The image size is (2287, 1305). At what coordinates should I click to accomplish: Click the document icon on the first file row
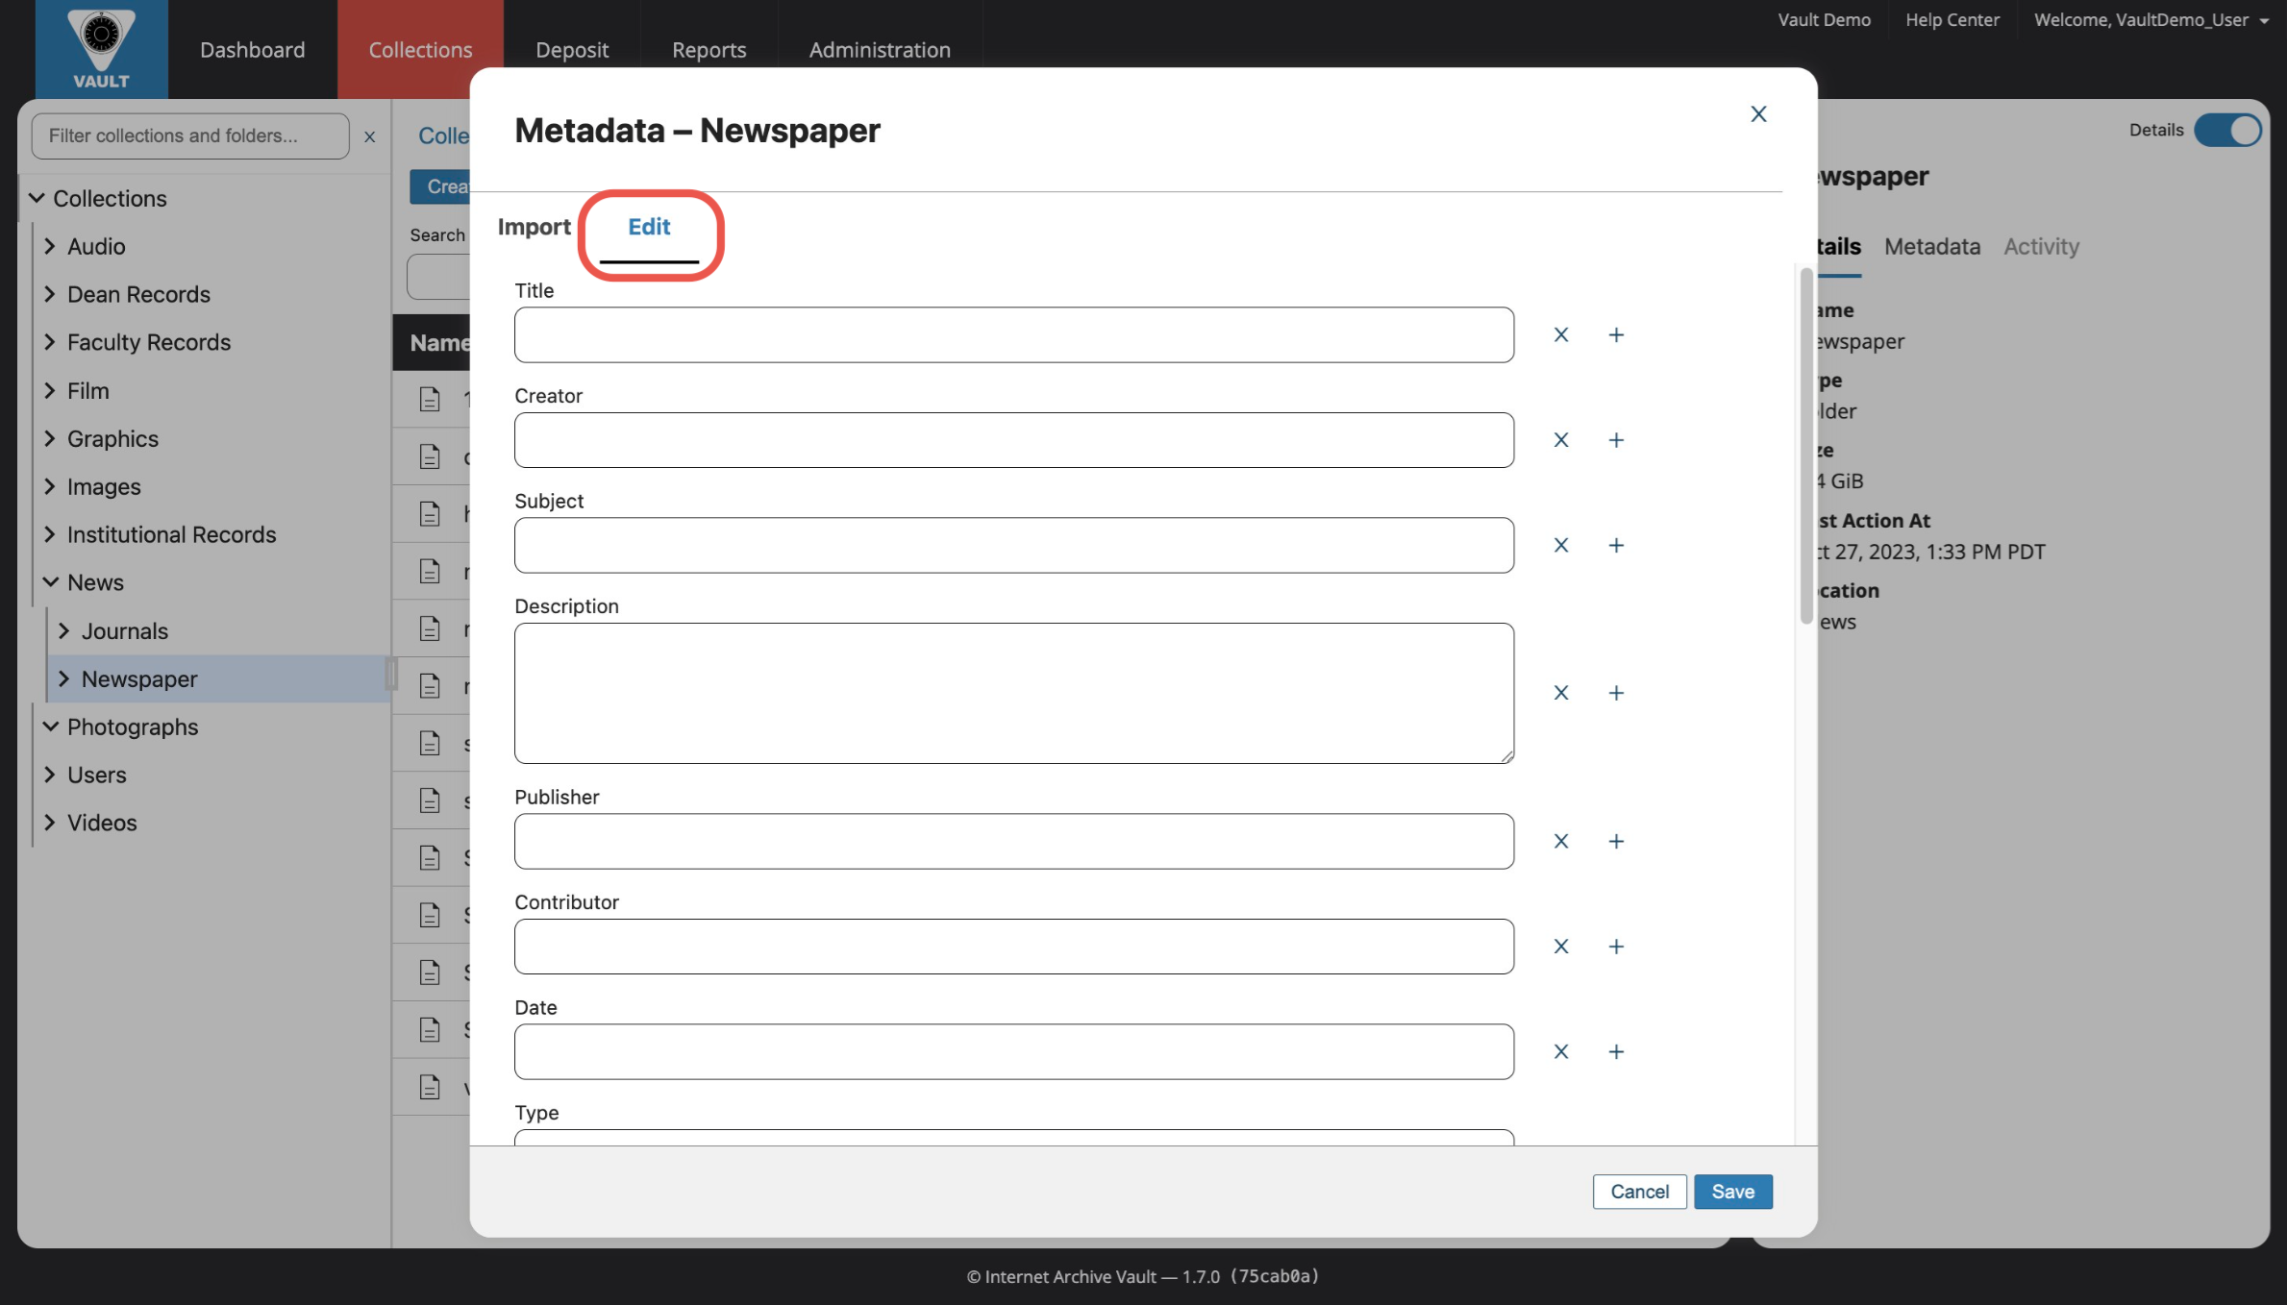430,398
